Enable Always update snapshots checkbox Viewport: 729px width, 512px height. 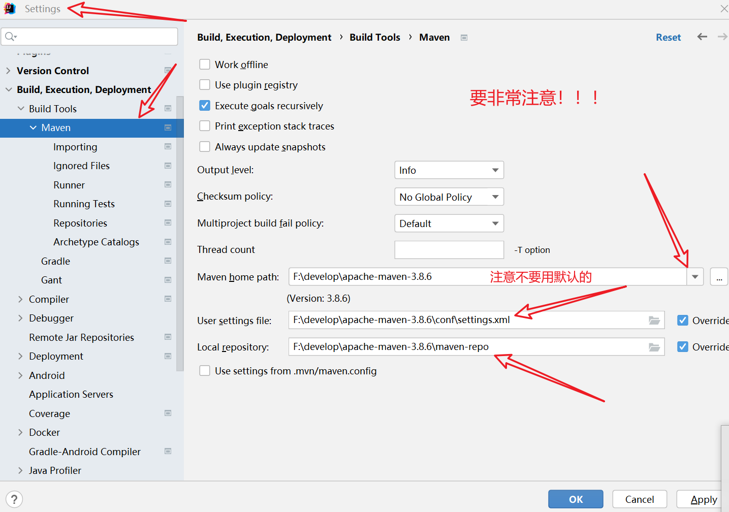pos(205,146)
